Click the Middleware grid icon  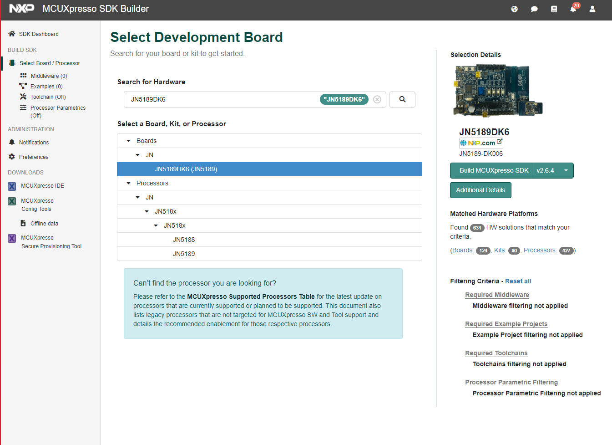23,76
